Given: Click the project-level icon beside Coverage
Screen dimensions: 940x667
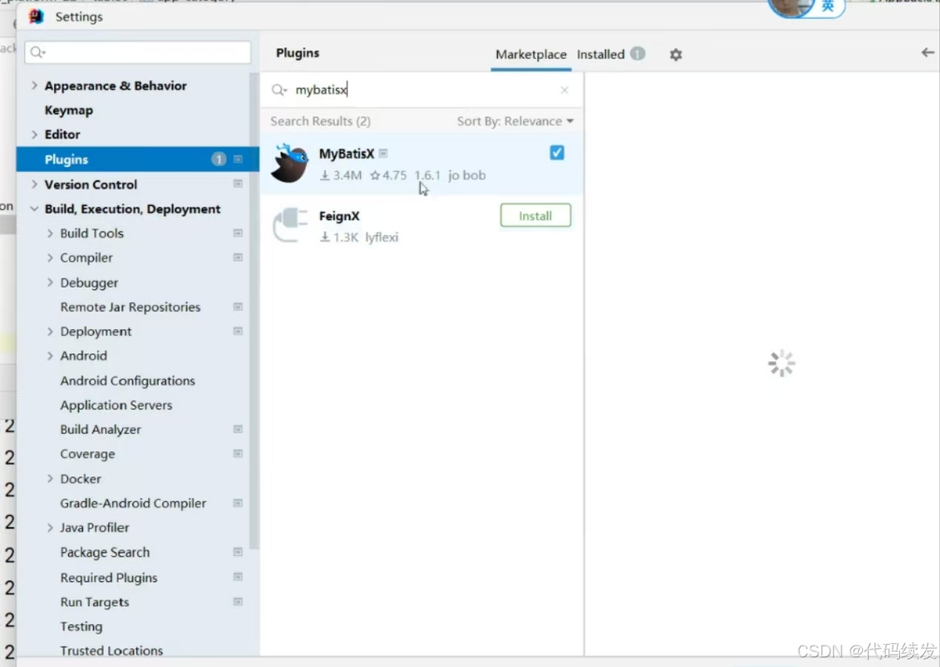Looking at the screenshot, I should pos(238,454).
